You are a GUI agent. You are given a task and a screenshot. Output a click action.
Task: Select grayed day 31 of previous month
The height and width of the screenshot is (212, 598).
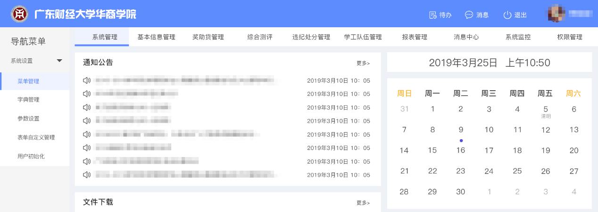tap(404, 109)
